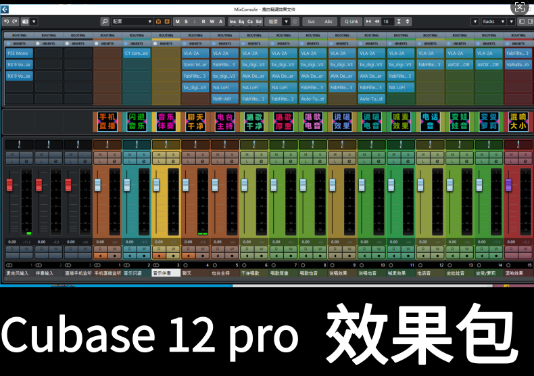Open NA LoFi insert on 电台主持 channel
This screenshot has height=376, width=534.
pos(225,87)
